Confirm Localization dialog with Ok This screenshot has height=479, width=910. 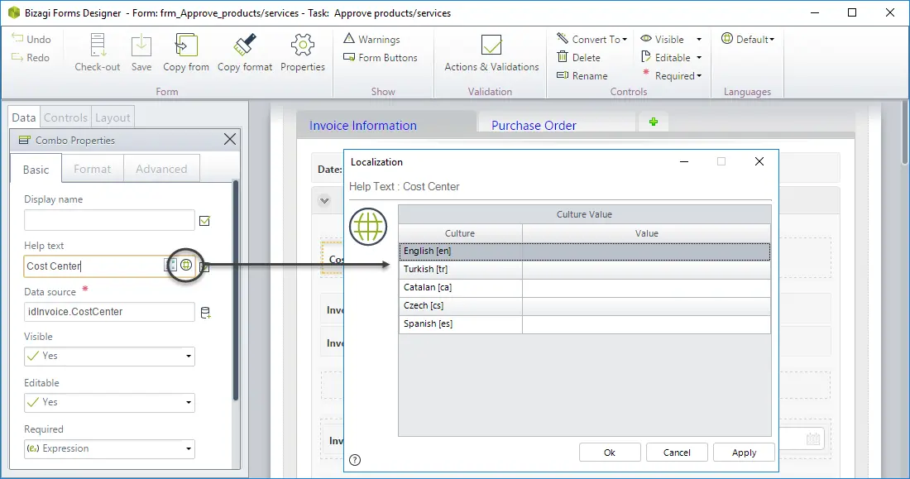(610, 453)
